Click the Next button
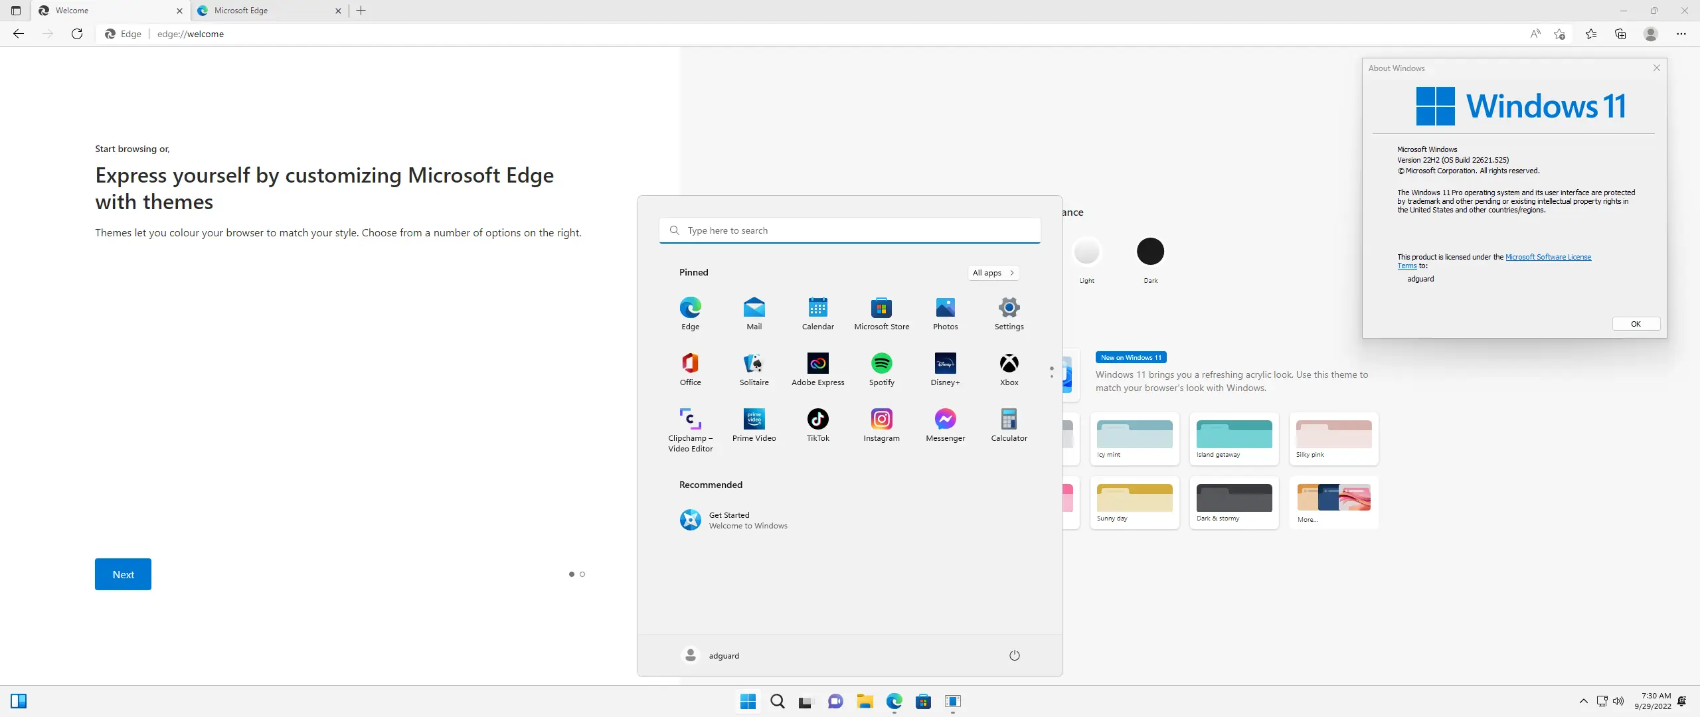 [123, 574]
